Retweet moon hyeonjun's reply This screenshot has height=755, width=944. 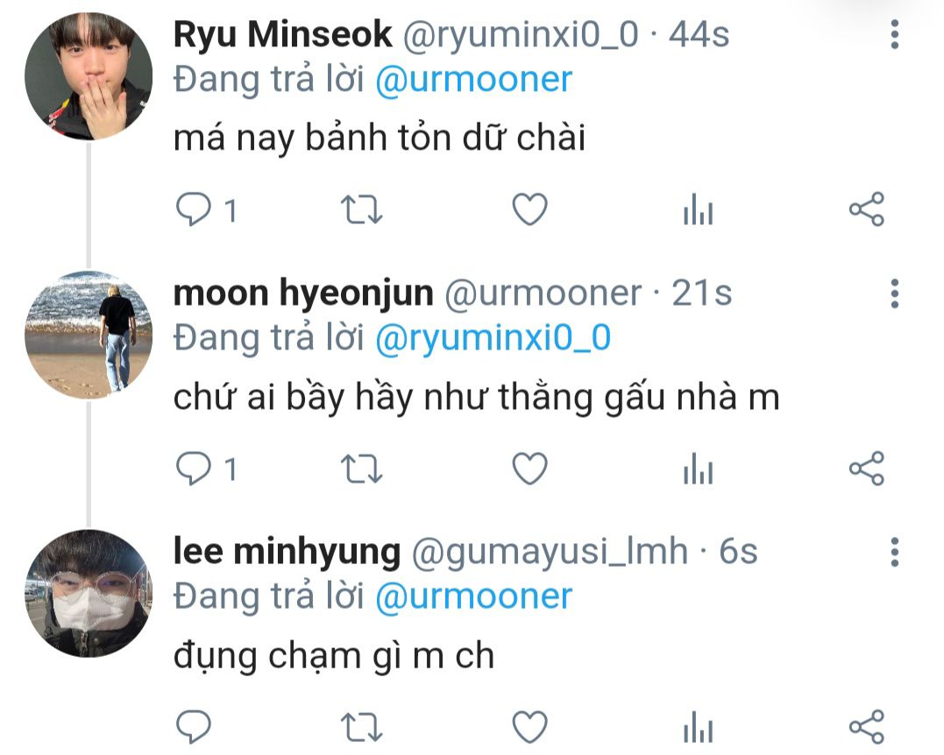point(361,468)
